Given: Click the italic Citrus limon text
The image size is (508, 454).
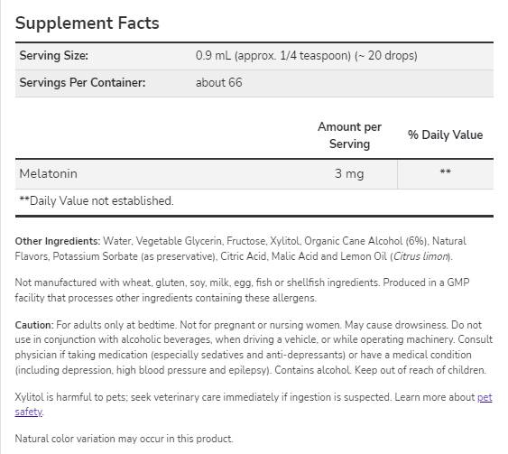Looking at the screenshot, I should pos(420,256).
